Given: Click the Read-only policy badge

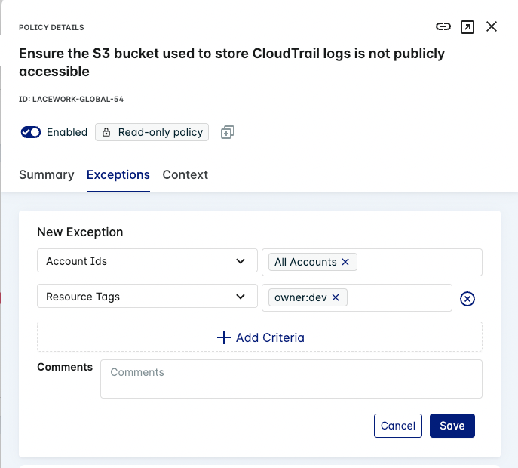Looking at the screenshot, I should pyautogui.click(x=152, y=132).
